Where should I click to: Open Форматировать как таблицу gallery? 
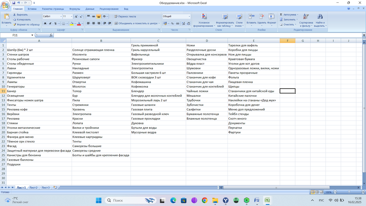click(x=225, y=20)
